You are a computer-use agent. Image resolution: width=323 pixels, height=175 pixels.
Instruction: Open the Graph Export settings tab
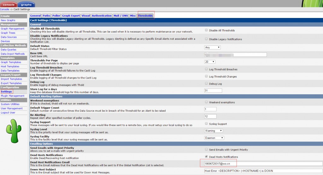coord(71,16)
